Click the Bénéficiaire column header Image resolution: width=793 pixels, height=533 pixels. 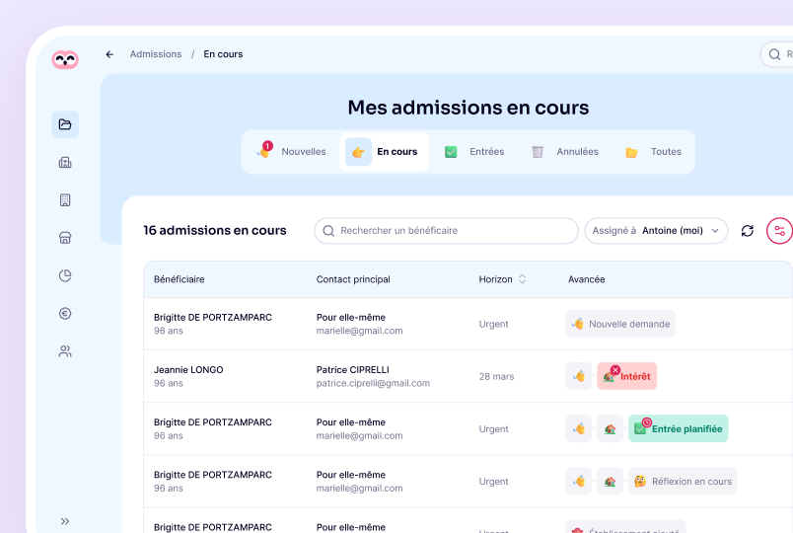point(180,279)
